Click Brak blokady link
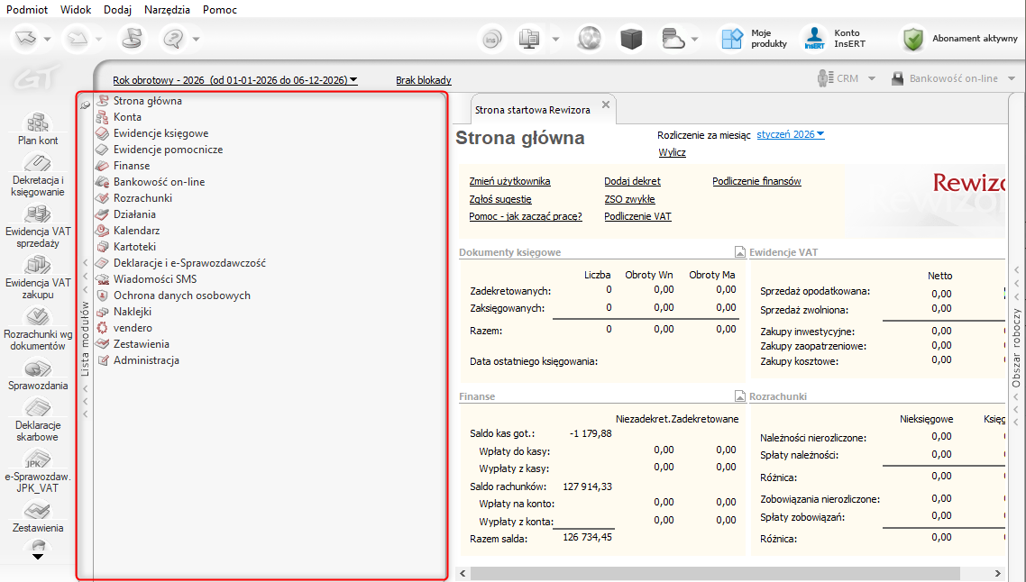 pyautogui.click(x=424, y=80)
